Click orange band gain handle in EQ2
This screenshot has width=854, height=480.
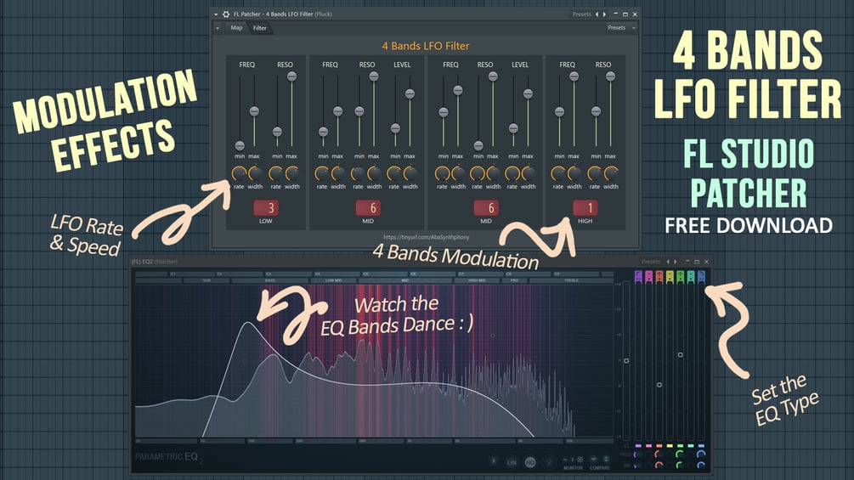point(659,385)
